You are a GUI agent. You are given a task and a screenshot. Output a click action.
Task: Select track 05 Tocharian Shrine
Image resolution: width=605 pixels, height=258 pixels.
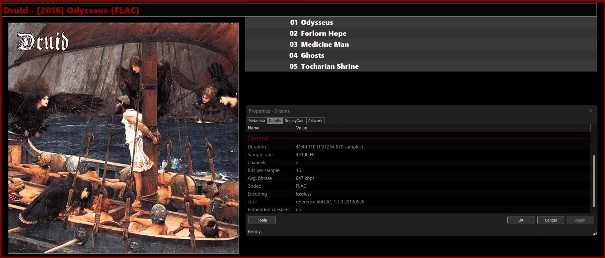pyautogui.click(x=421, y=66)
